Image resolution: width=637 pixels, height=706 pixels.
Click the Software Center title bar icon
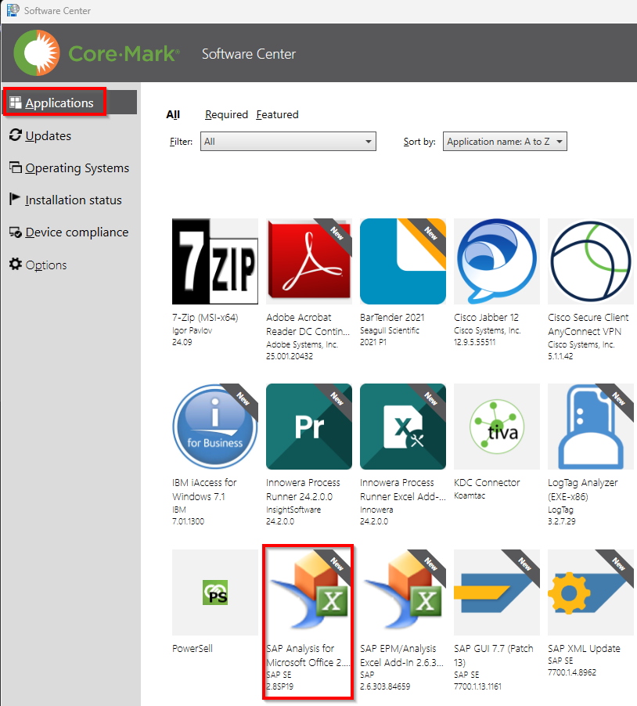(13, 10)
